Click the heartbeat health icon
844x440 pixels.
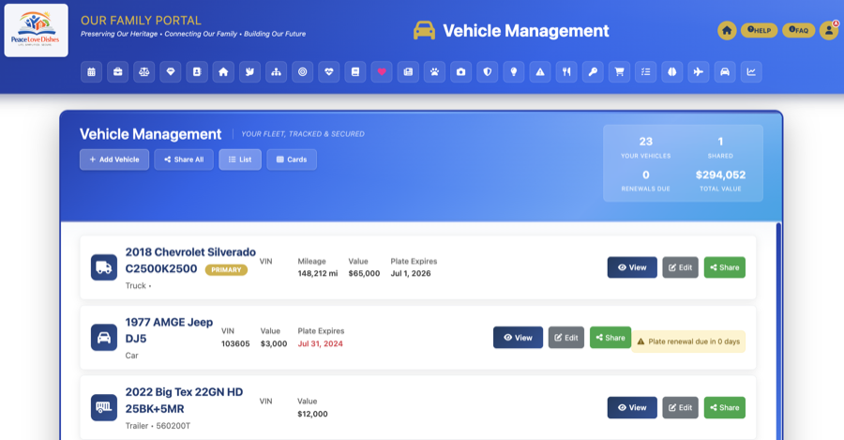coord(329,71)
